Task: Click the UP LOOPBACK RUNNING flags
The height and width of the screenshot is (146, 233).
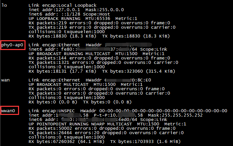Action: tap(54, 19)
